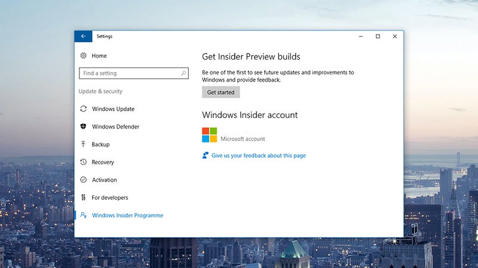This screenshot has height=268, width=478.
Task: Click the Microsoft four-color logo
Action: pyautogui.click(x=210, y=135)
